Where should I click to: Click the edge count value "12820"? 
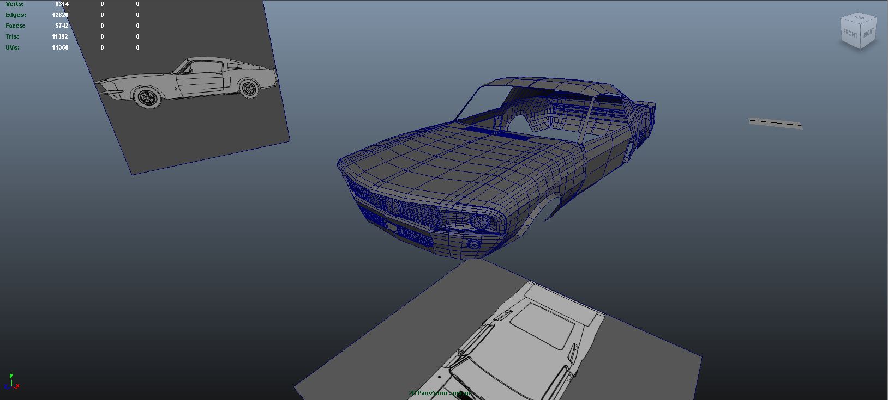click(x=60, y=15)
